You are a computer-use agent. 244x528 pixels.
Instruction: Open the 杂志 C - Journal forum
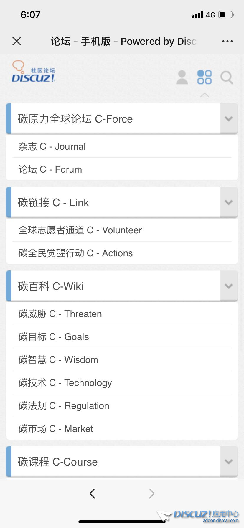pyautogui.click(x=52, y=146)
